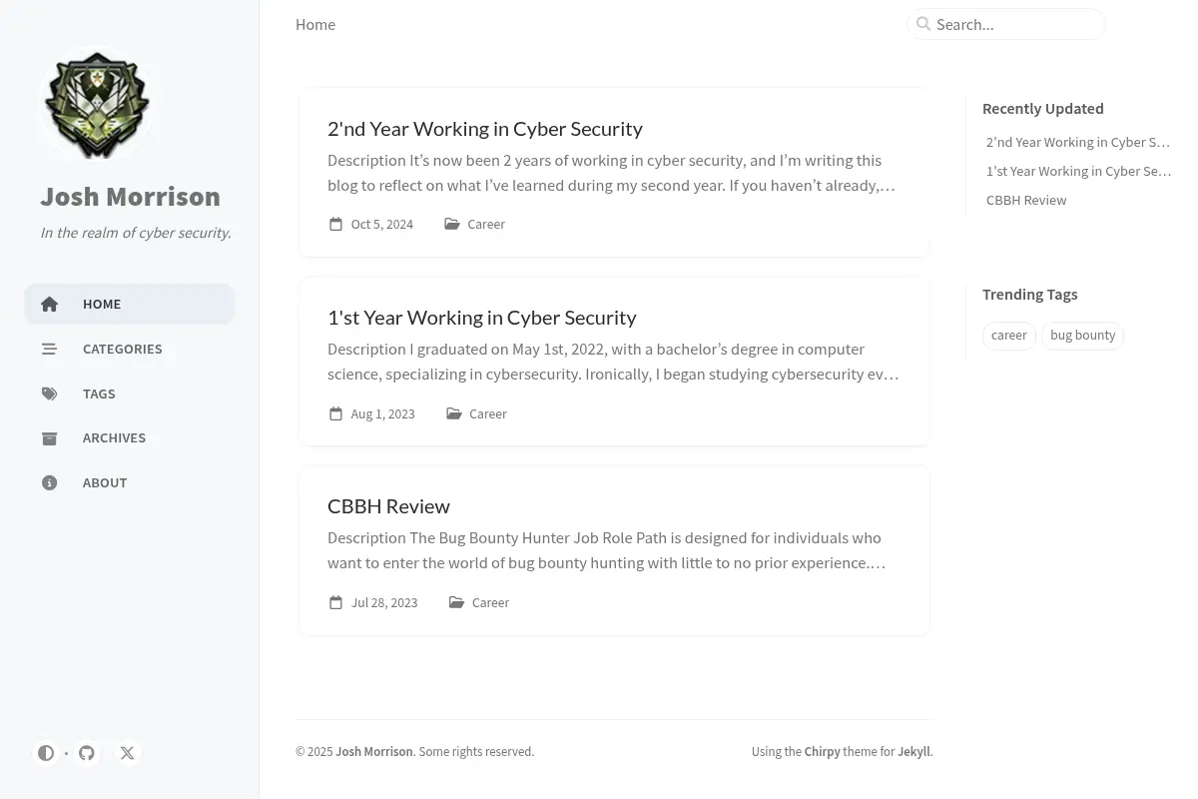1198x799 pixels.
Task: Click calendar icon beside Oct 5, 2024
Action: coord(336,224)
